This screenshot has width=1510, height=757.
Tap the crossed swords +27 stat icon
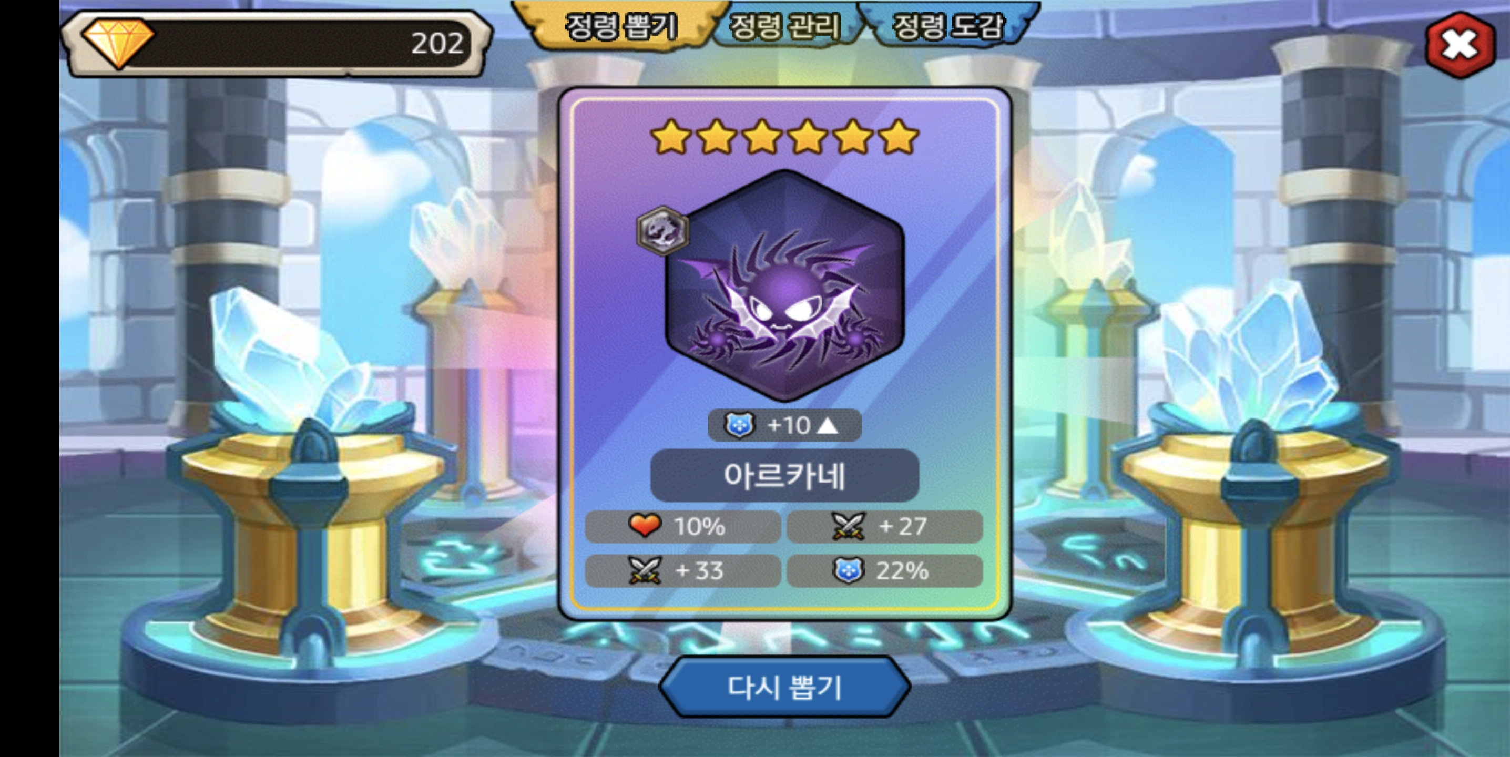coord(848,526)
